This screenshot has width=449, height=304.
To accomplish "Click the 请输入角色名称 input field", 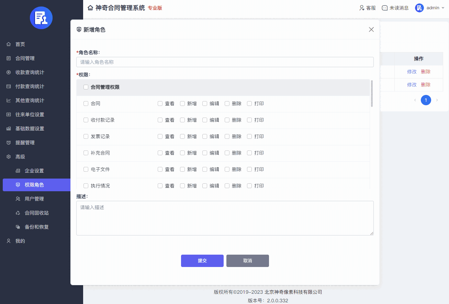I will click(x=225, y=62).
